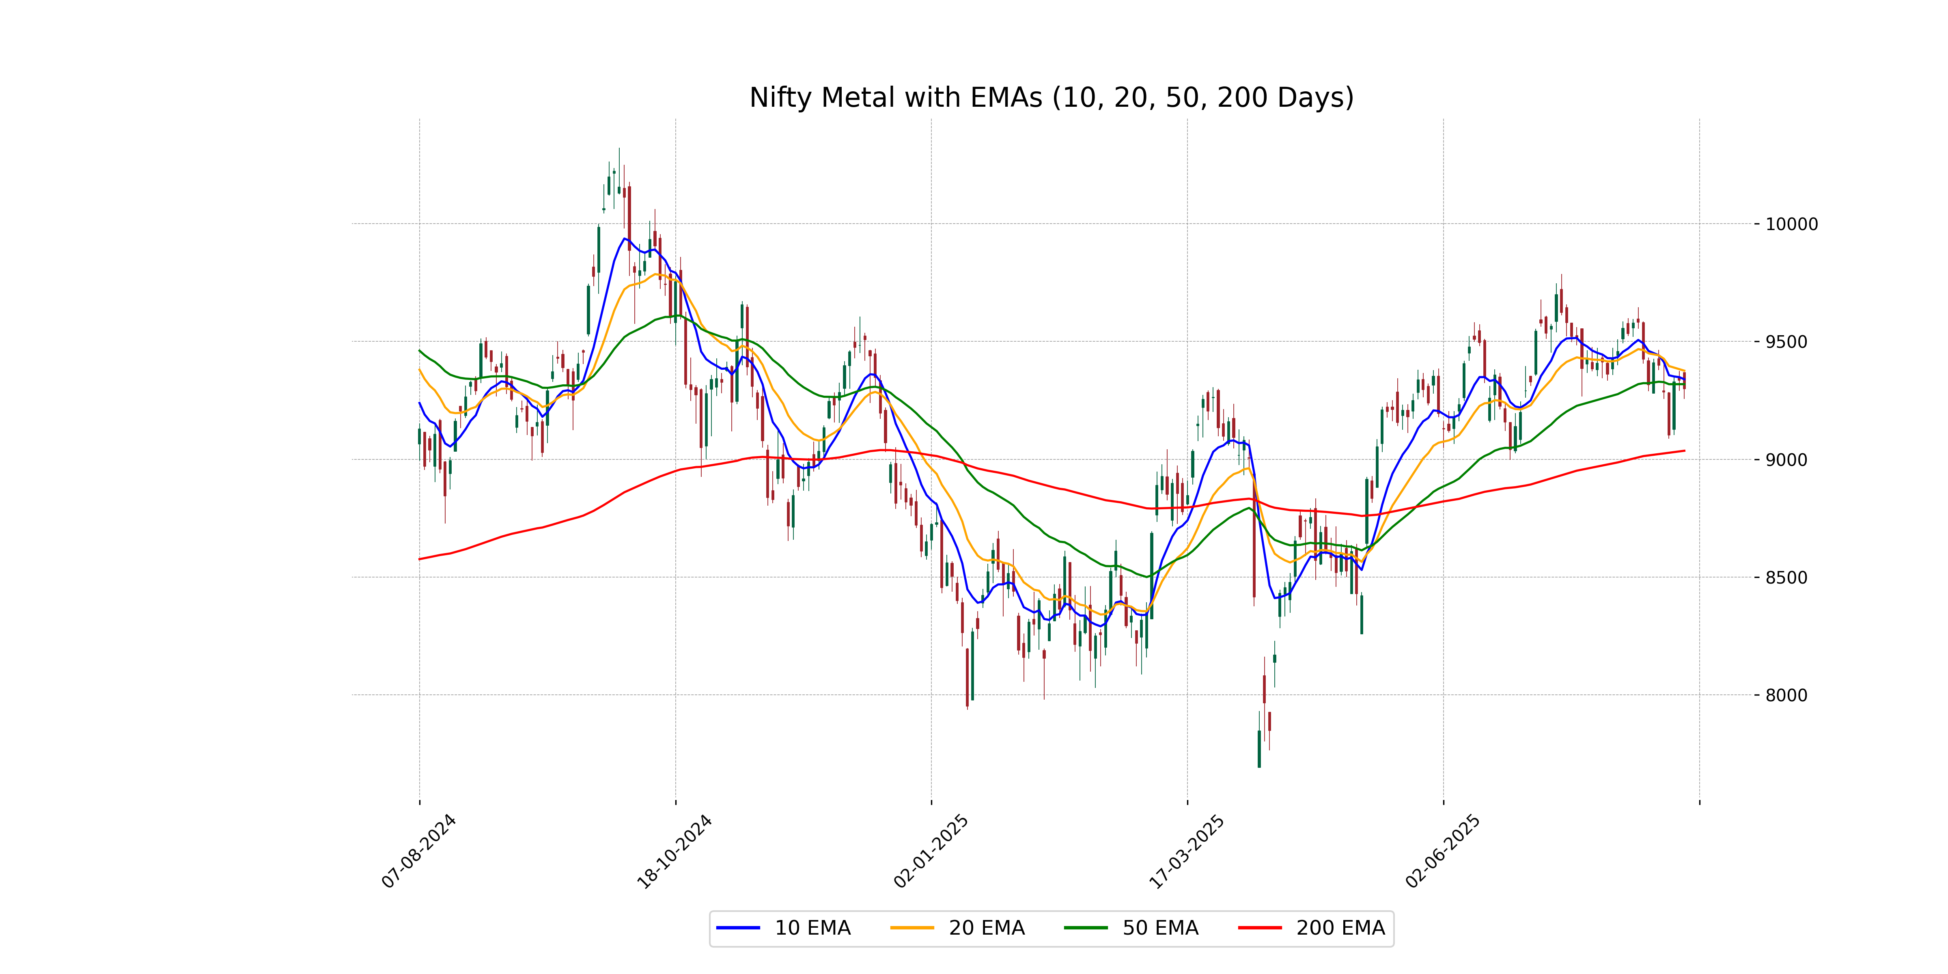Click the orange 20 EMA legend line
1948x974 pixels.
pos(912,928)
